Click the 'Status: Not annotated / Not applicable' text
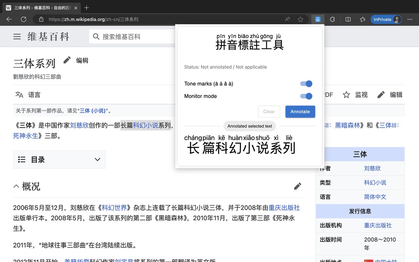 pos(226,67)
